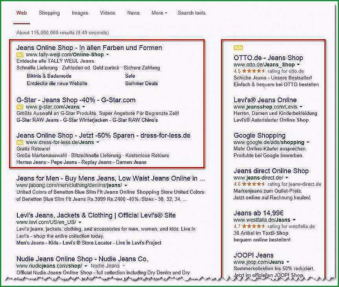339x287 pixels.
Task: Open 'Jeans Online Shop - Jetzt -60% Sparen' ad
Action: click(x=103, y=136)
